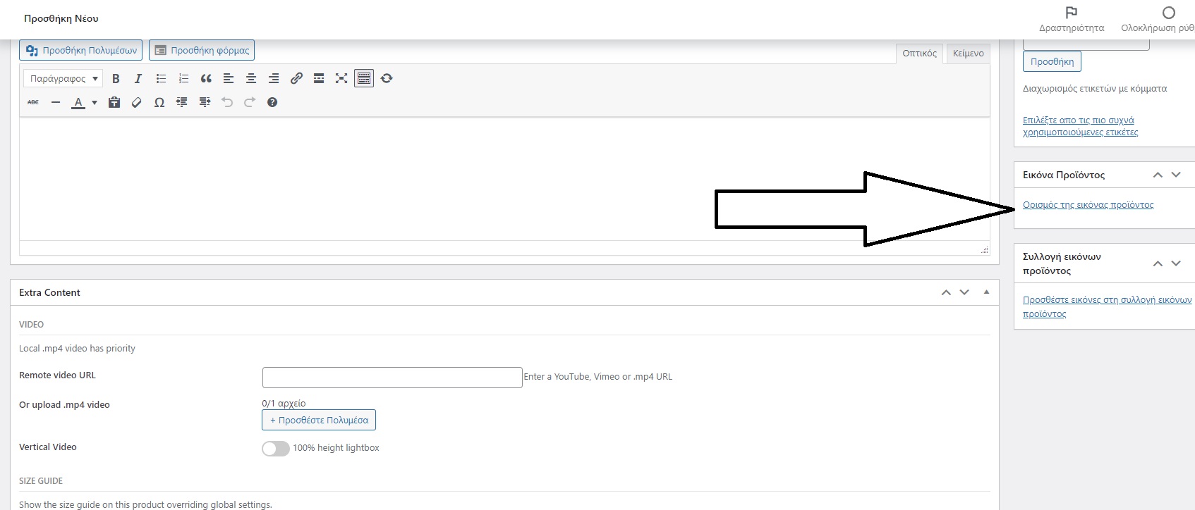Image resolution: width=1195 pixels, height=510 pixels.
Task: Align text center
Action: (x=251, y=78)
